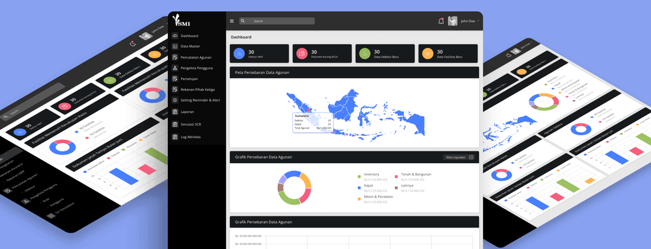Click the avatar in the left tilted window

click(146, 36)
